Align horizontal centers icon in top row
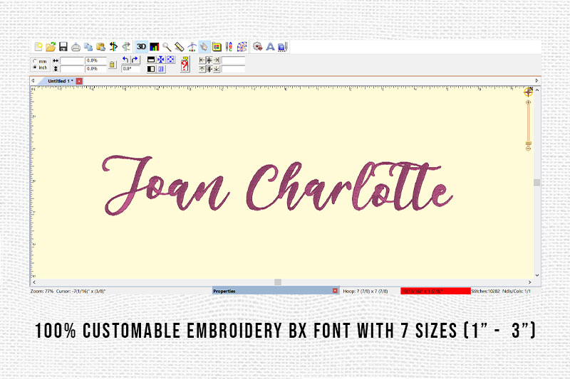This screenshot has width=570, height=379. tap(209, 60)
